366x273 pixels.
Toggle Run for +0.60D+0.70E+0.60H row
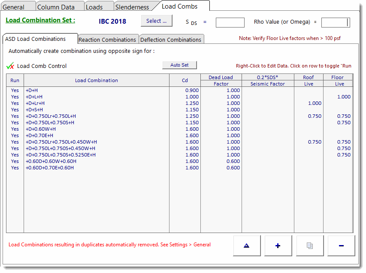pos(15,168)
